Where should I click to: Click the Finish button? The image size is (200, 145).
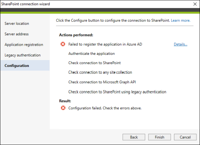160,137
